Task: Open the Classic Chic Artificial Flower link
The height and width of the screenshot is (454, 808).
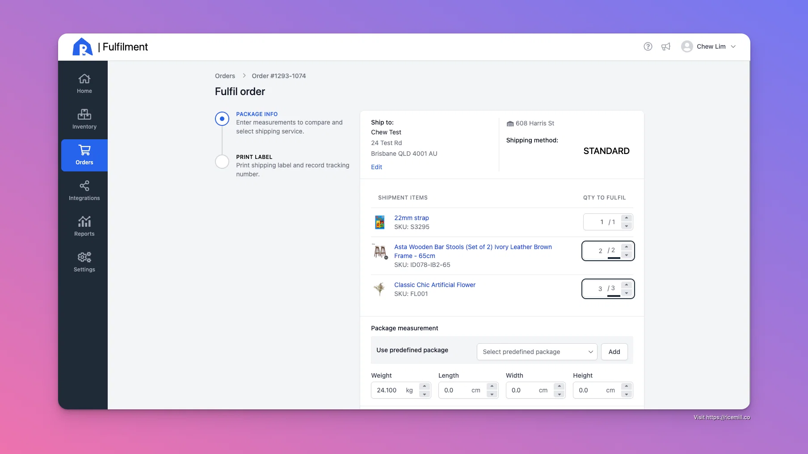Action: 434,285
